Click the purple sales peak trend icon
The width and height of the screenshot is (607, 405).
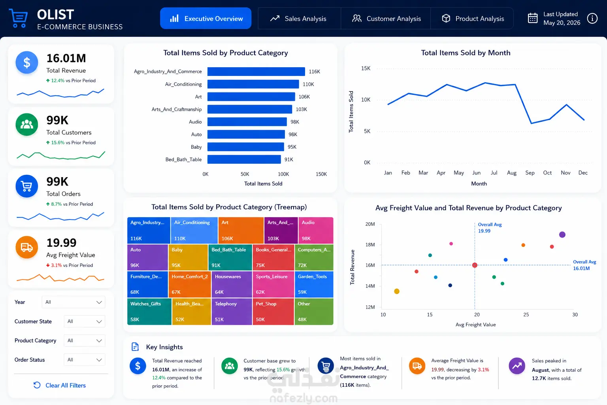click(x=517, y=366)
